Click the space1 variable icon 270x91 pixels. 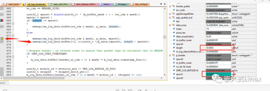(174, 74)
